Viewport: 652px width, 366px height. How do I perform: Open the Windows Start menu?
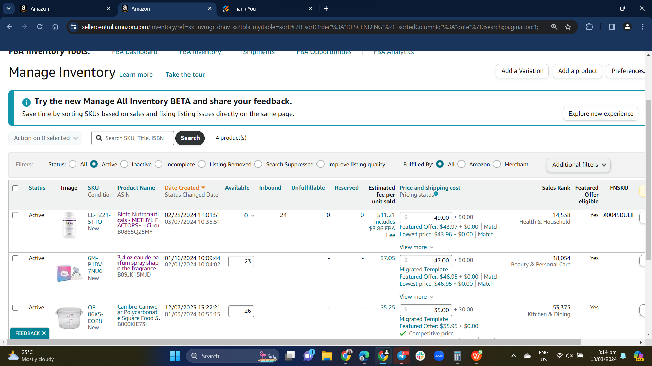point(175,356)
